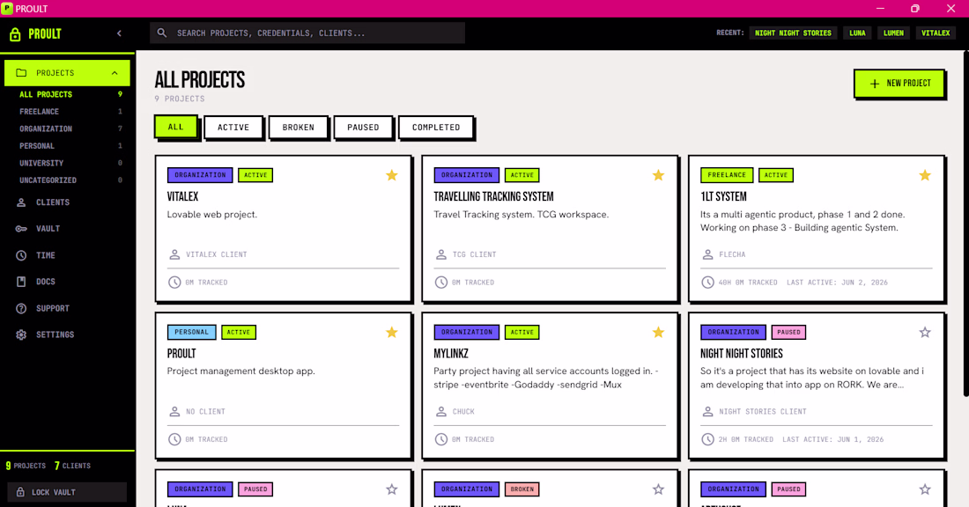This screenshot has height=507, width=969.
Task: Toggle star on bottom-left Paused organization card
Action: click(392, 489)
